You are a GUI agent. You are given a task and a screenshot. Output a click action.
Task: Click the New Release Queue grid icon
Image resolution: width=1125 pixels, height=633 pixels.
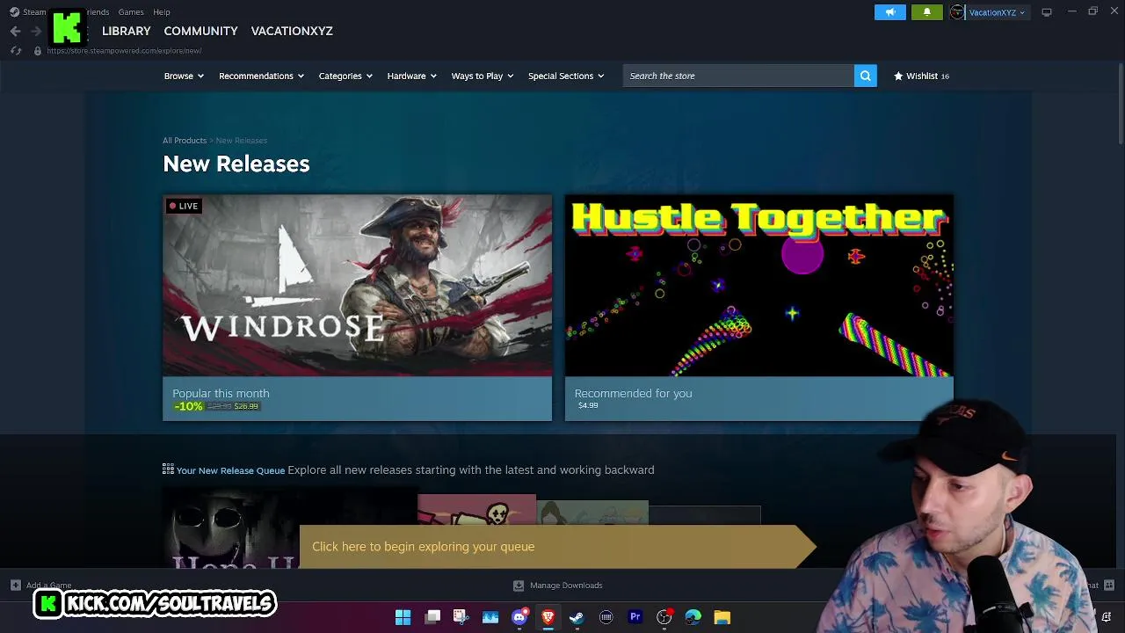pos(168,469)
